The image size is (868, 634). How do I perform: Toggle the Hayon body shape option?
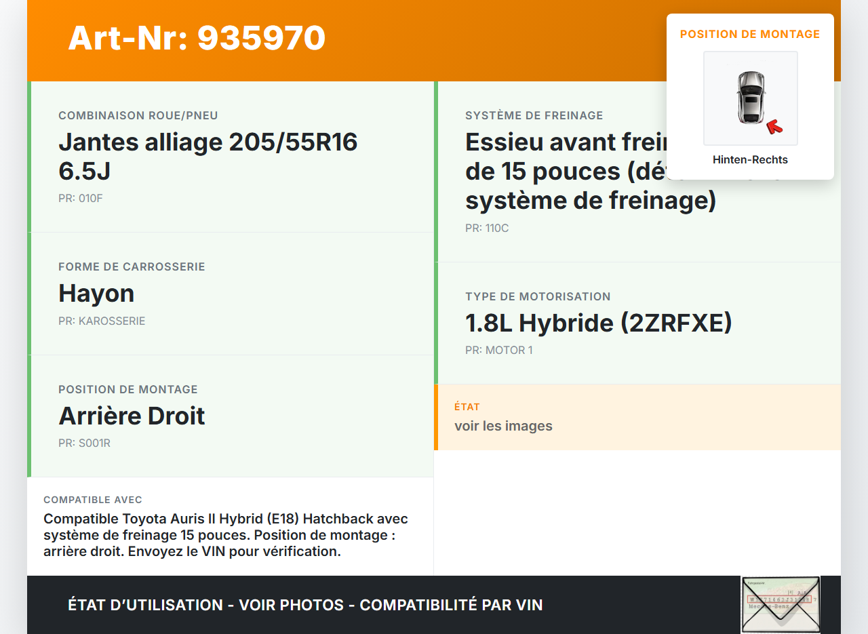pos(96,293)
